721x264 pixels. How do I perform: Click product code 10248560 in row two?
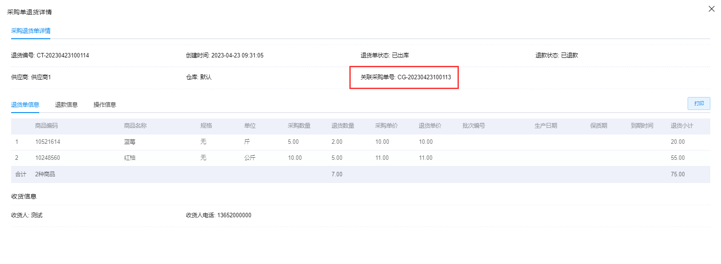[x=48, y=158]
